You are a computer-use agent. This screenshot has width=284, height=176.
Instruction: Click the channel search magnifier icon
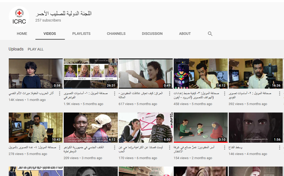(x=210, y=34)
